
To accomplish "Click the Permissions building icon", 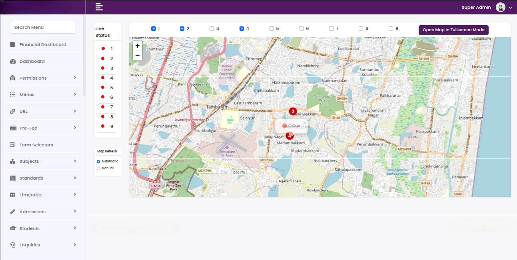I will click(x=12, y=78).
